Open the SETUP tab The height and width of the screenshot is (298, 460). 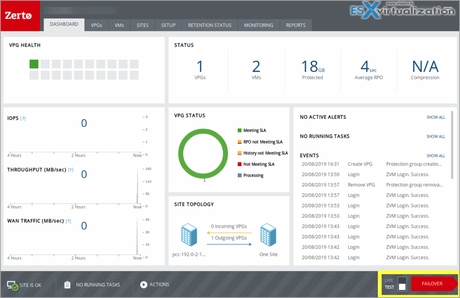pyautogui.click(x=168, y=25)
